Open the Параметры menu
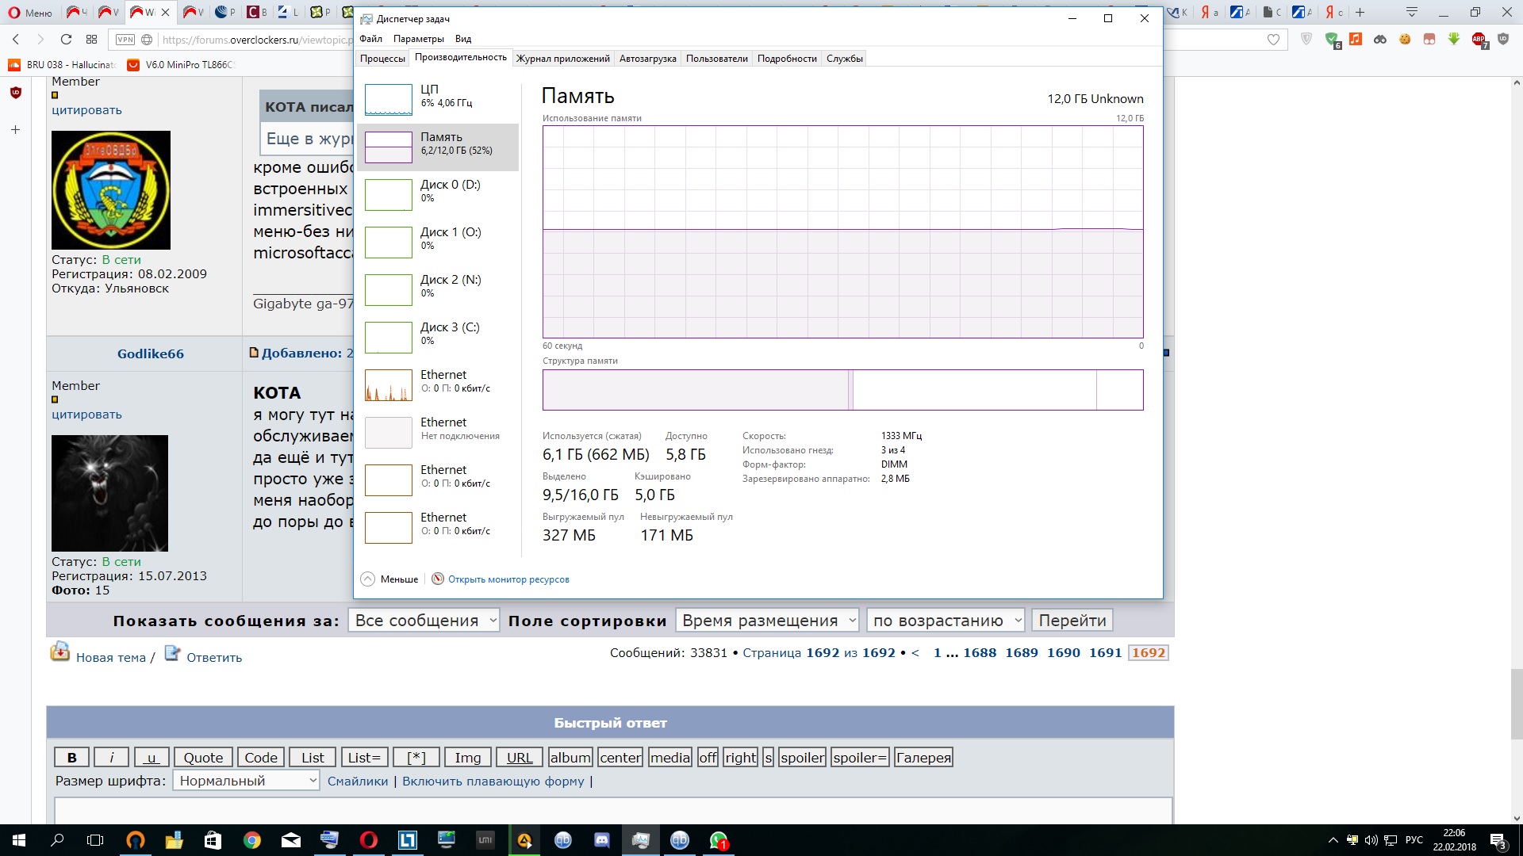 pos(418,39)
